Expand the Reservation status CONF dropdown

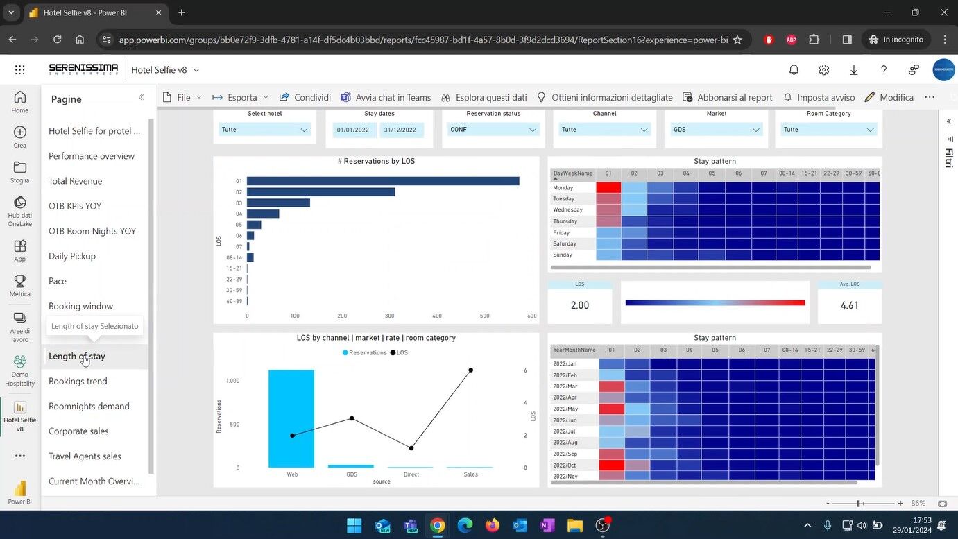[x=493, y=130]
